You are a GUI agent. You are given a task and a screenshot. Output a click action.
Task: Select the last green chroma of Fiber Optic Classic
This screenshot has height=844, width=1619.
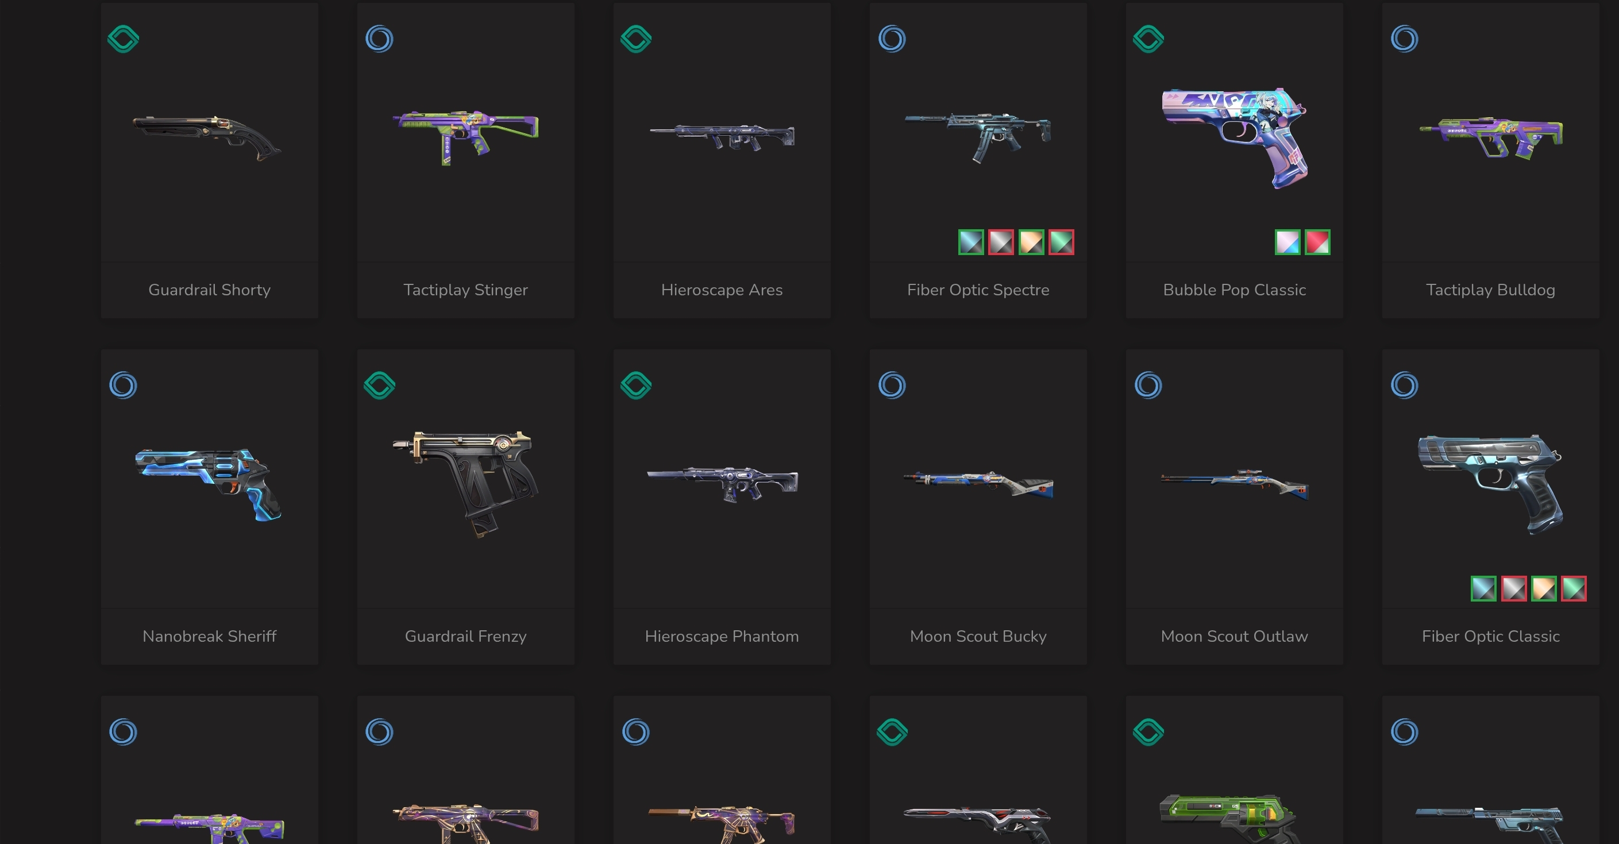(x=1574, y=588)
